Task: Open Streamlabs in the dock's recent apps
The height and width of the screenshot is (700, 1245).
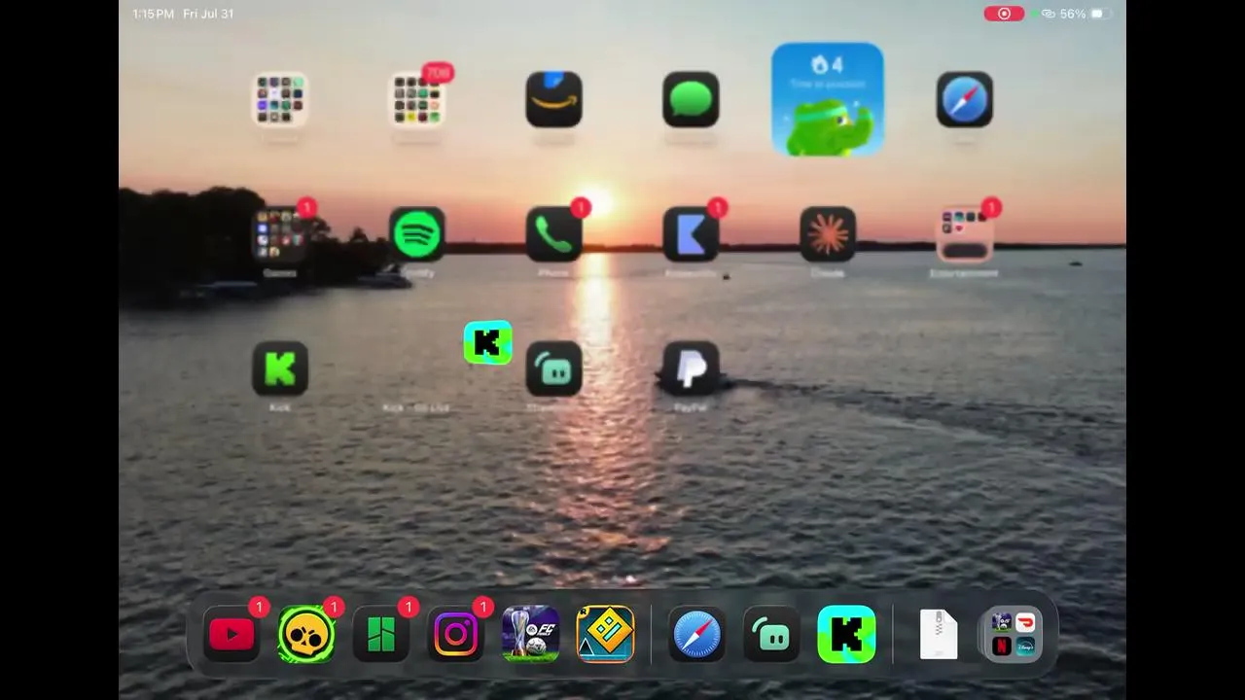Action: click(x=772, y=635)
